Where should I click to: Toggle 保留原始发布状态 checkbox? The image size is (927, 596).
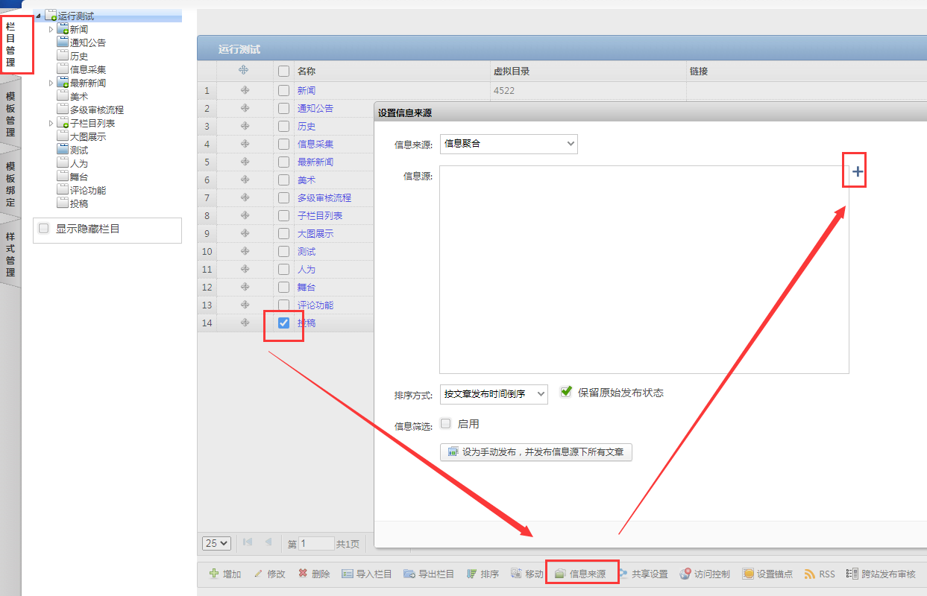tap(566, 391)
